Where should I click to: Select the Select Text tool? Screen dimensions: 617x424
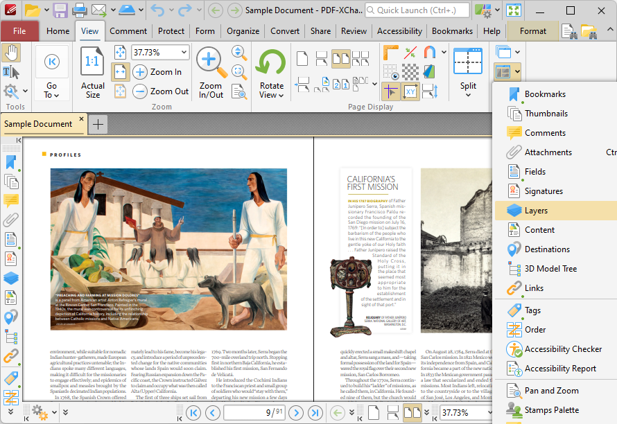tap(11, 72)
